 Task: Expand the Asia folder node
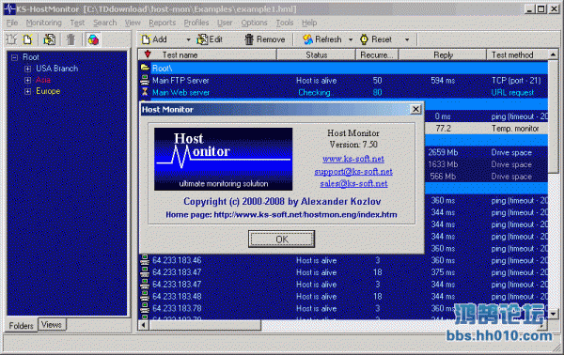[x=27, y=80]
